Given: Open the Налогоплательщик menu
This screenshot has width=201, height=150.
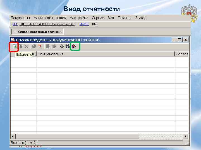Looking at the screenshot, I should coord(50,18).
